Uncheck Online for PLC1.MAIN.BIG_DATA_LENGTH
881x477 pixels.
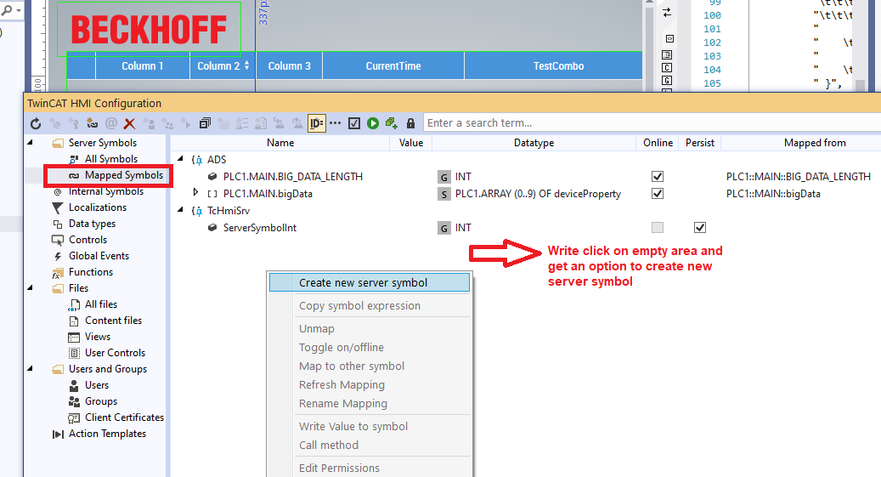[x=657, y=177]
